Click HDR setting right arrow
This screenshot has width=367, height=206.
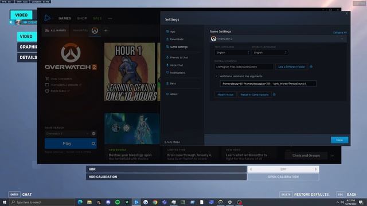pyautogui.click(x=315, y=169)
